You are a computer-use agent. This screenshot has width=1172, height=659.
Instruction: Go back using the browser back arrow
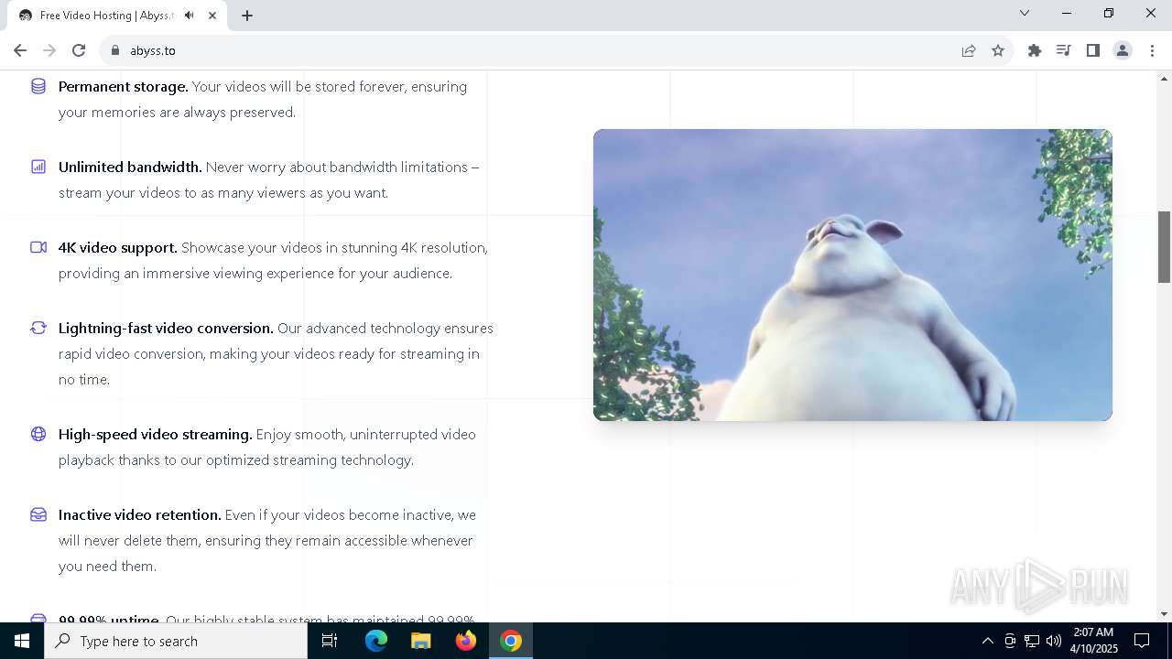coord(20,50)
